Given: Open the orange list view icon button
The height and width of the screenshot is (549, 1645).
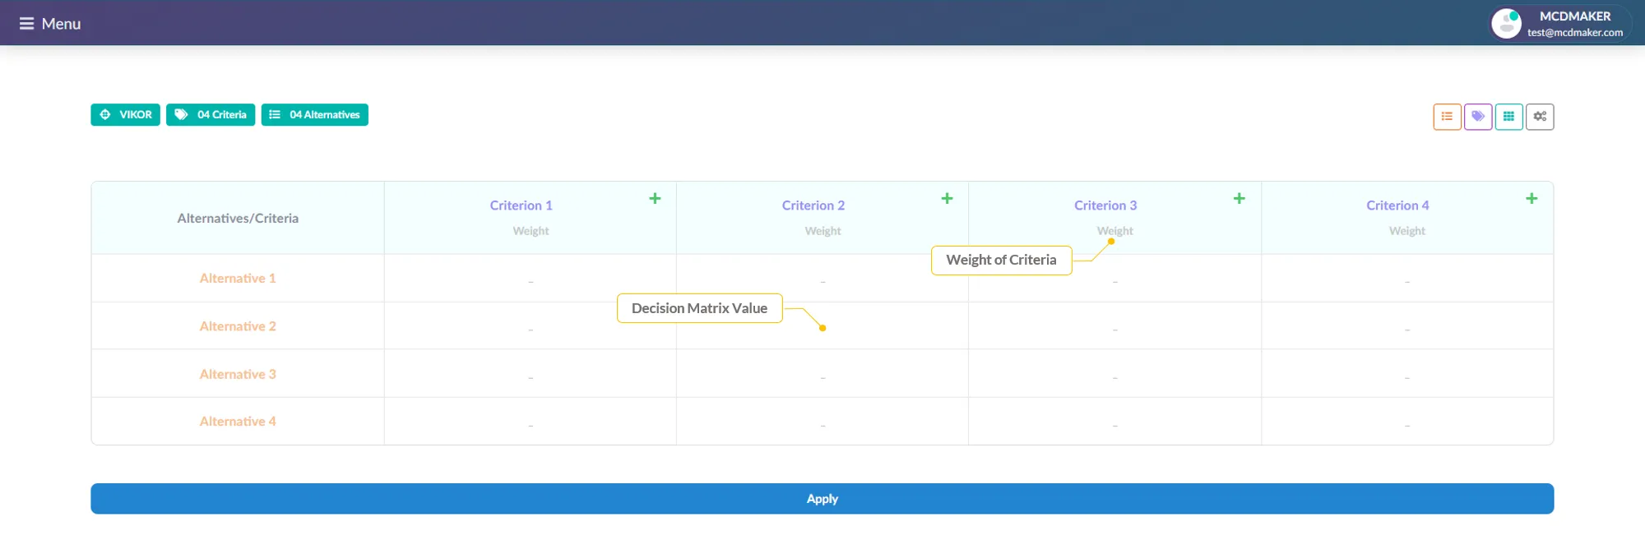Looking at the screenshot, I should (x=1447, y=117).
